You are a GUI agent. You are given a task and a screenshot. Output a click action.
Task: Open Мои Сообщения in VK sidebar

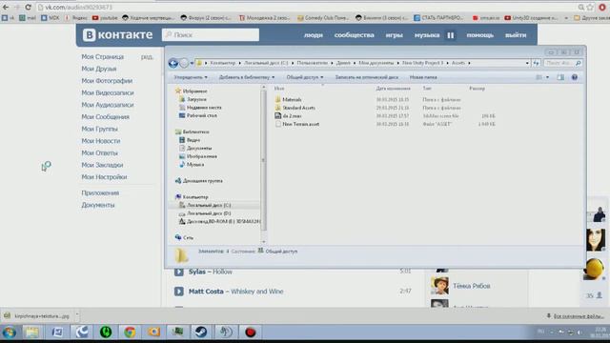coord(105,117)
